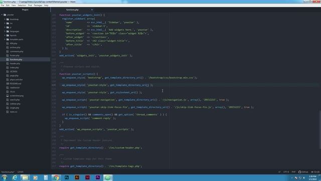This screenshot has height=181, width=321.
Task: Click the add_action wp_enqueue_scripts line
Action: coord(96,129)
